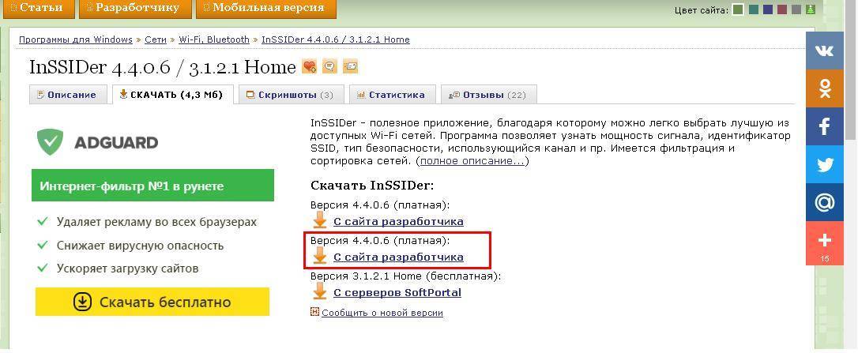Share page via Mail.ru @ icon
The image size is (858, 353).
(x=825, y=202)
